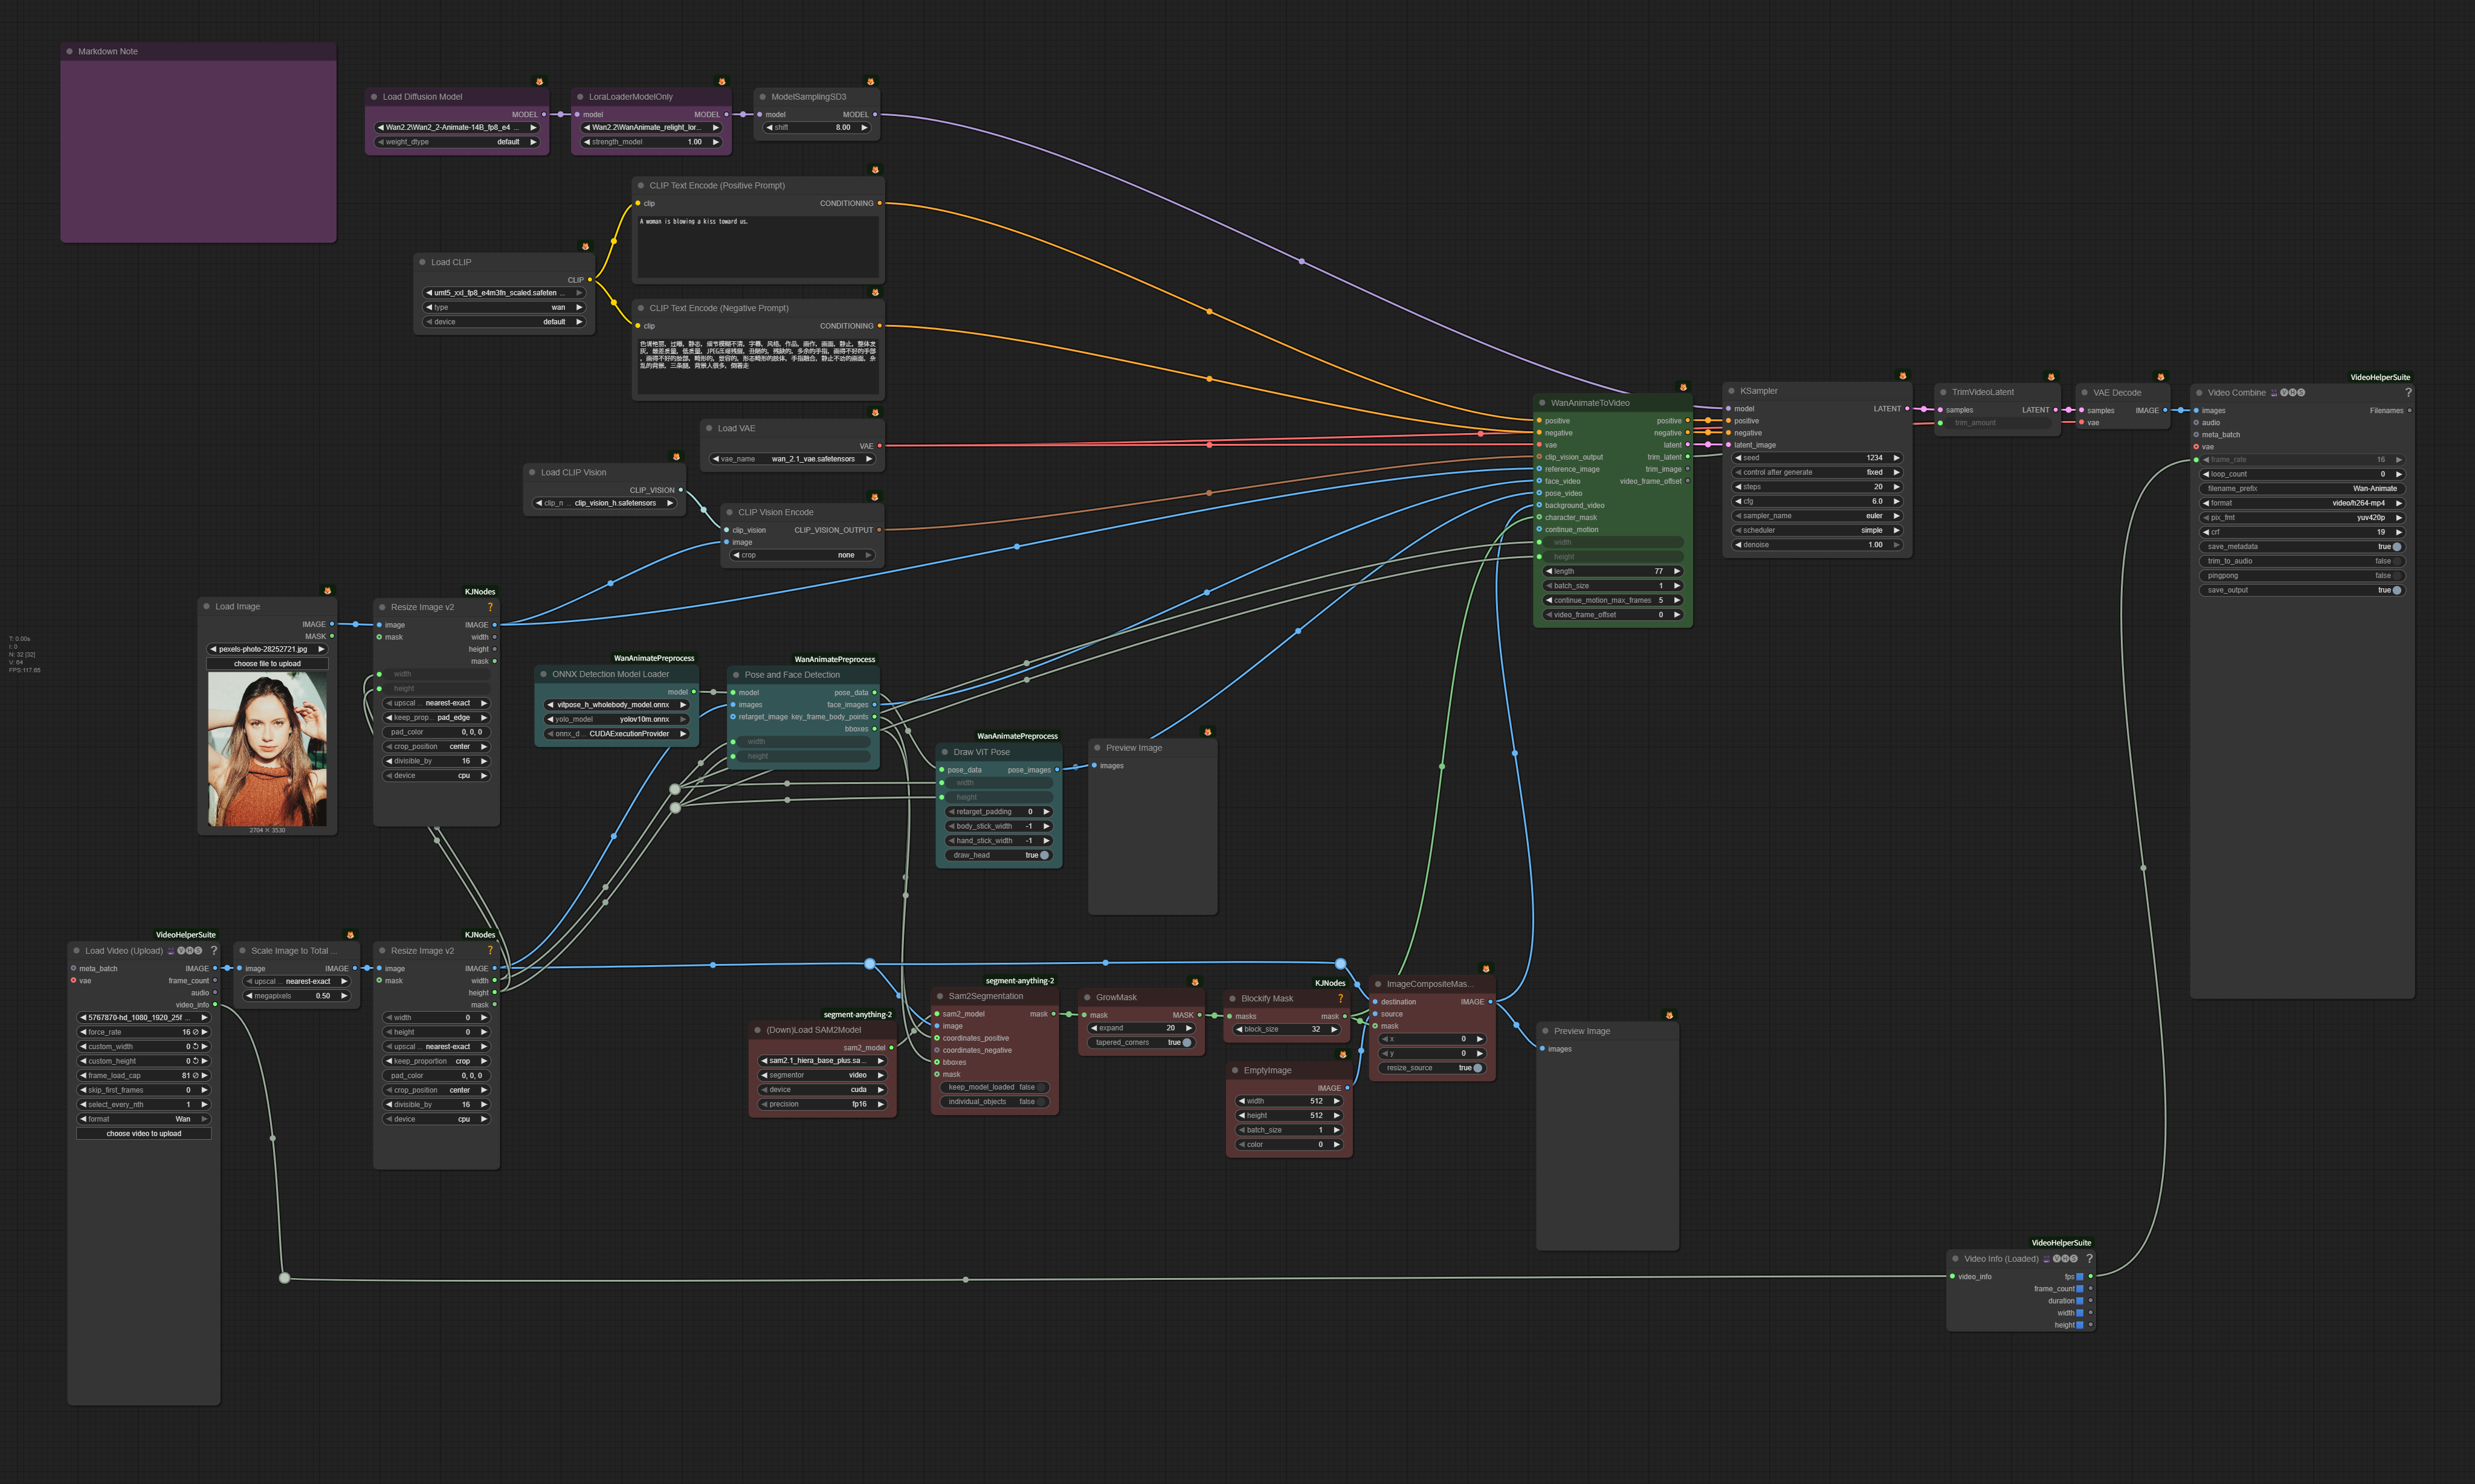
Task: Click reset icon on custom_width field
Action: [196, 1046]
